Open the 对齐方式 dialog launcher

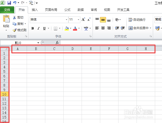coord(151,36)
